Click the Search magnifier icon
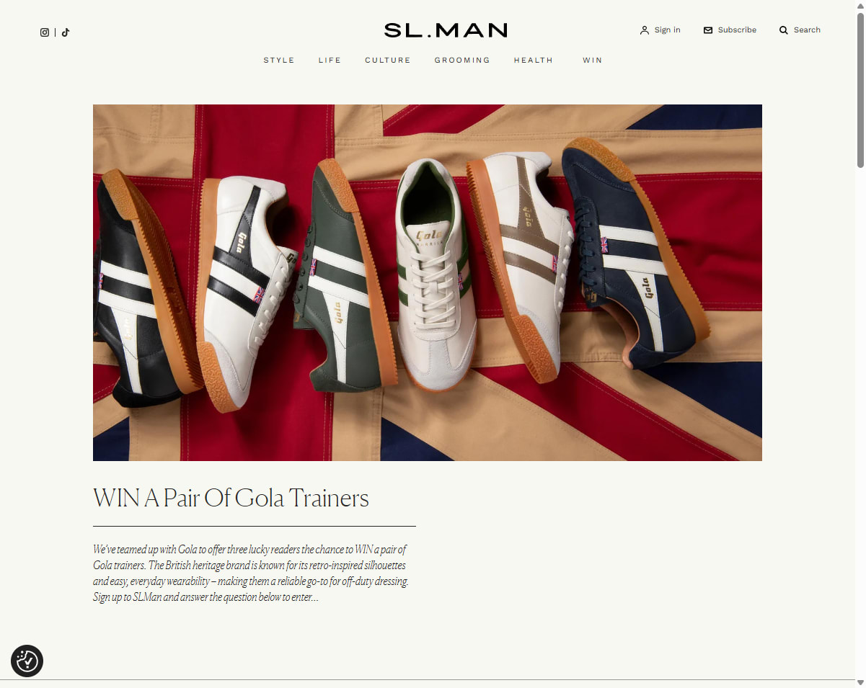This screenshot has width=866, height=688. point(784,30)
